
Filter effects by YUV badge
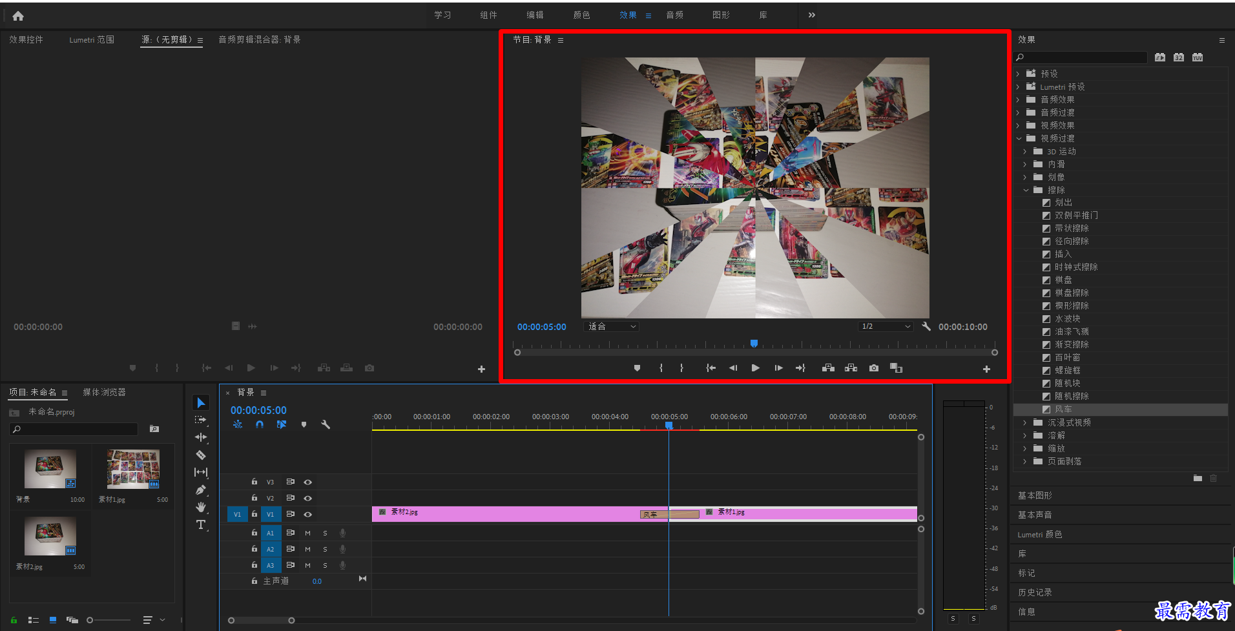click(1198, 57)
